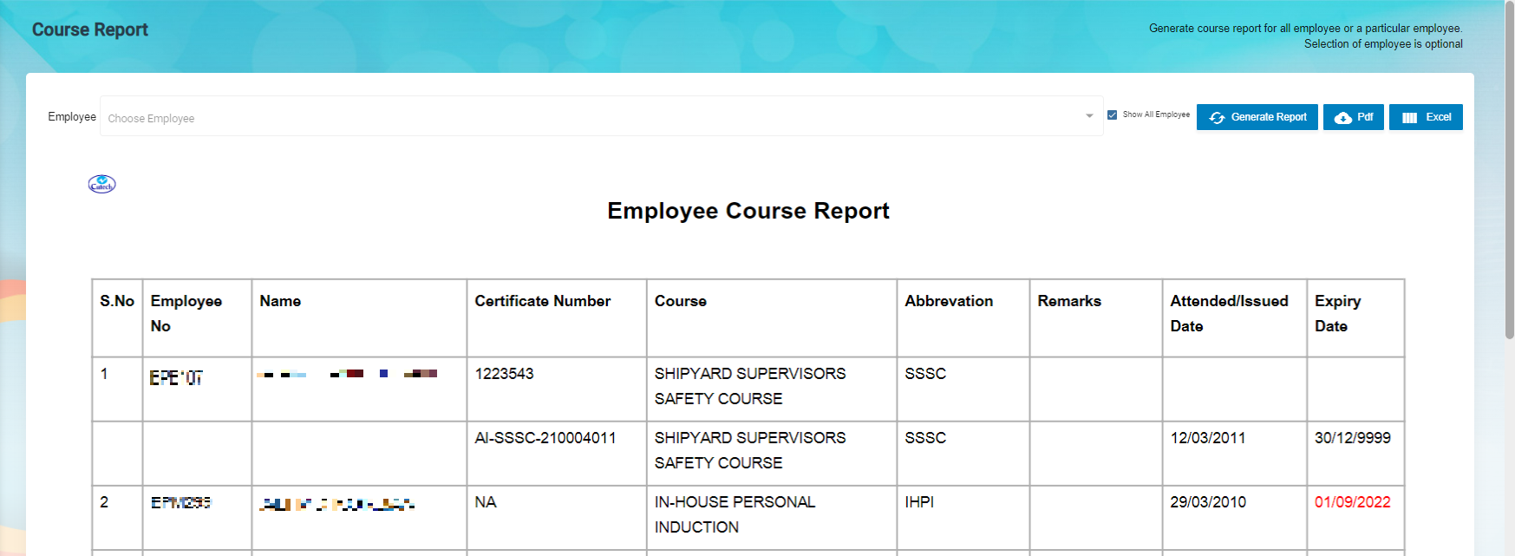Click the company logo above the report

pos(101,184)
